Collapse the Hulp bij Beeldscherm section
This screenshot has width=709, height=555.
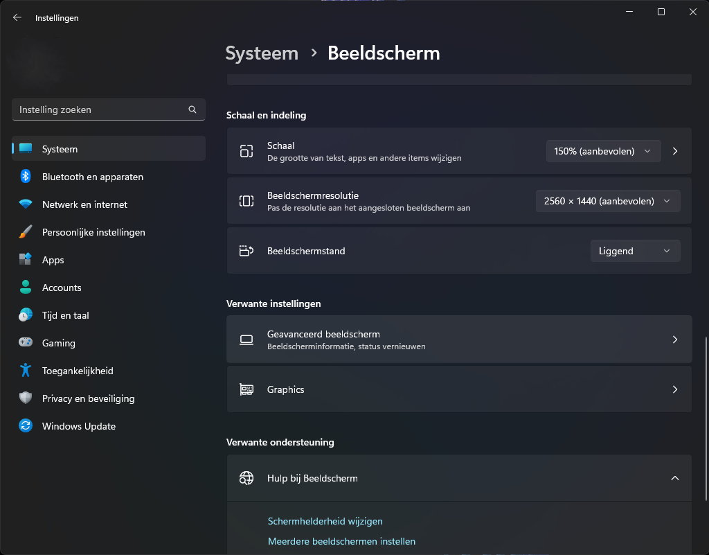coord(674,478)
